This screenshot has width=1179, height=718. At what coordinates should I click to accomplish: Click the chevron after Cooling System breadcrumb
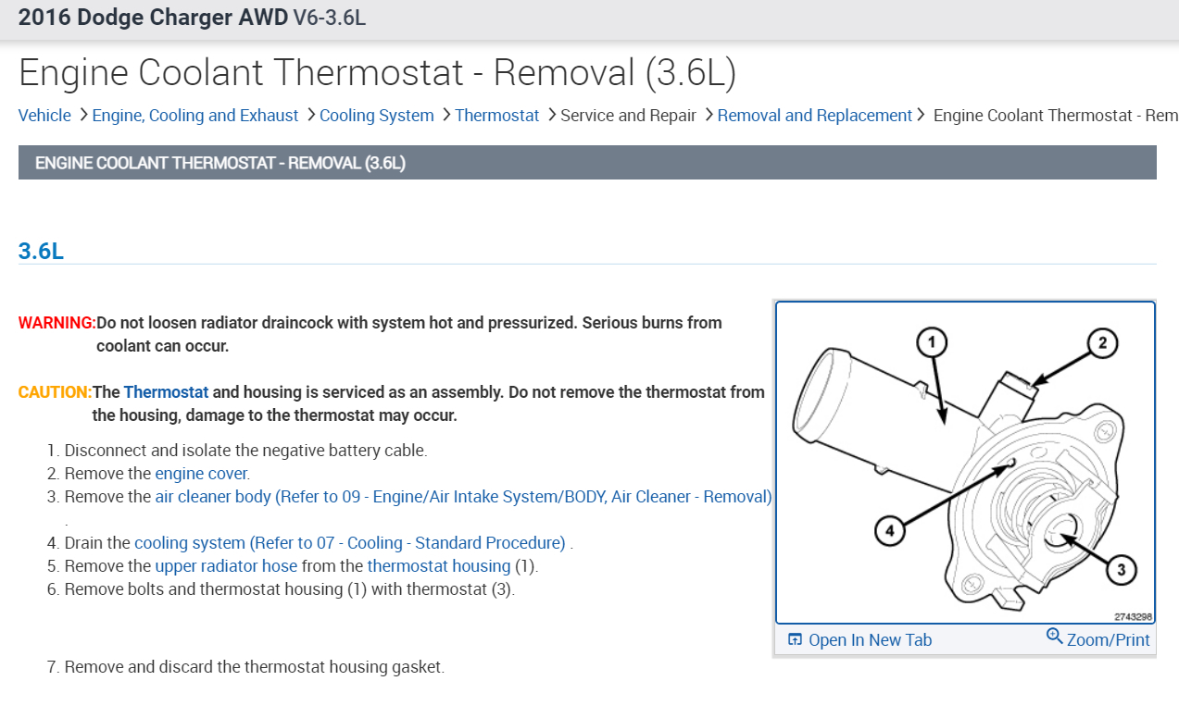tap(445, 115)
